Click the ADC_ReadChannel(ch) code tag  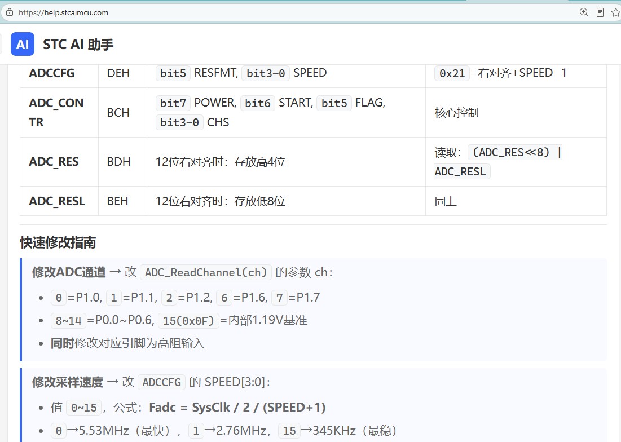click(206, 272)
